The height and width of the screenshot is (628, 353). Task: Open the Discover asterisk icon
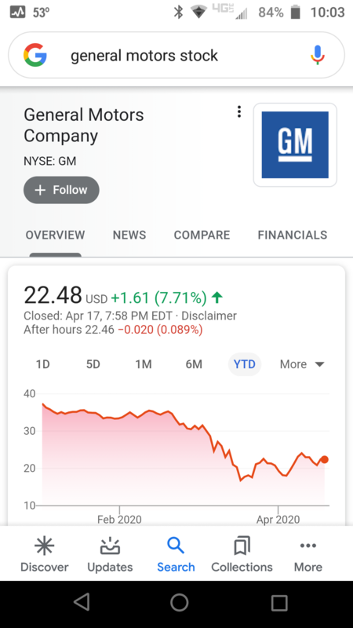tap(44, 546)
